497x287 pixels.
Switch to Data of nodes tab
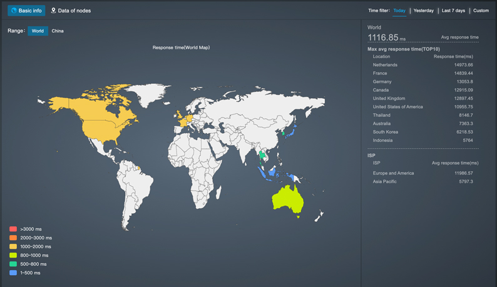pyautogui.click(x=71, y=11)
